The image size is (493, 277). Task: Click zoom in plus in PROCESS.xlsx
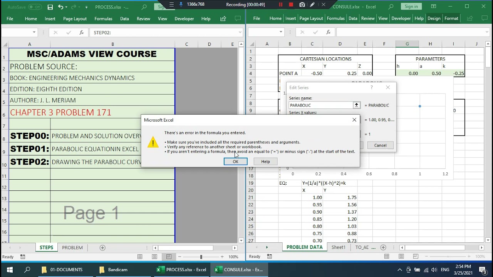click(222, 257)
